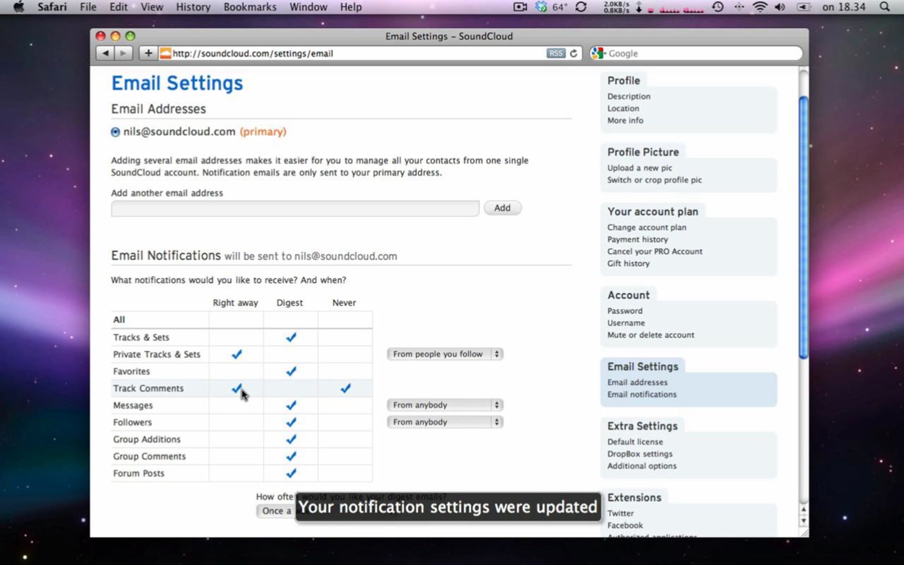This screenshot has width=904, height=565.
Task: Select the nils@soundcloud.com primary radio button
Action: click(115, 132)
